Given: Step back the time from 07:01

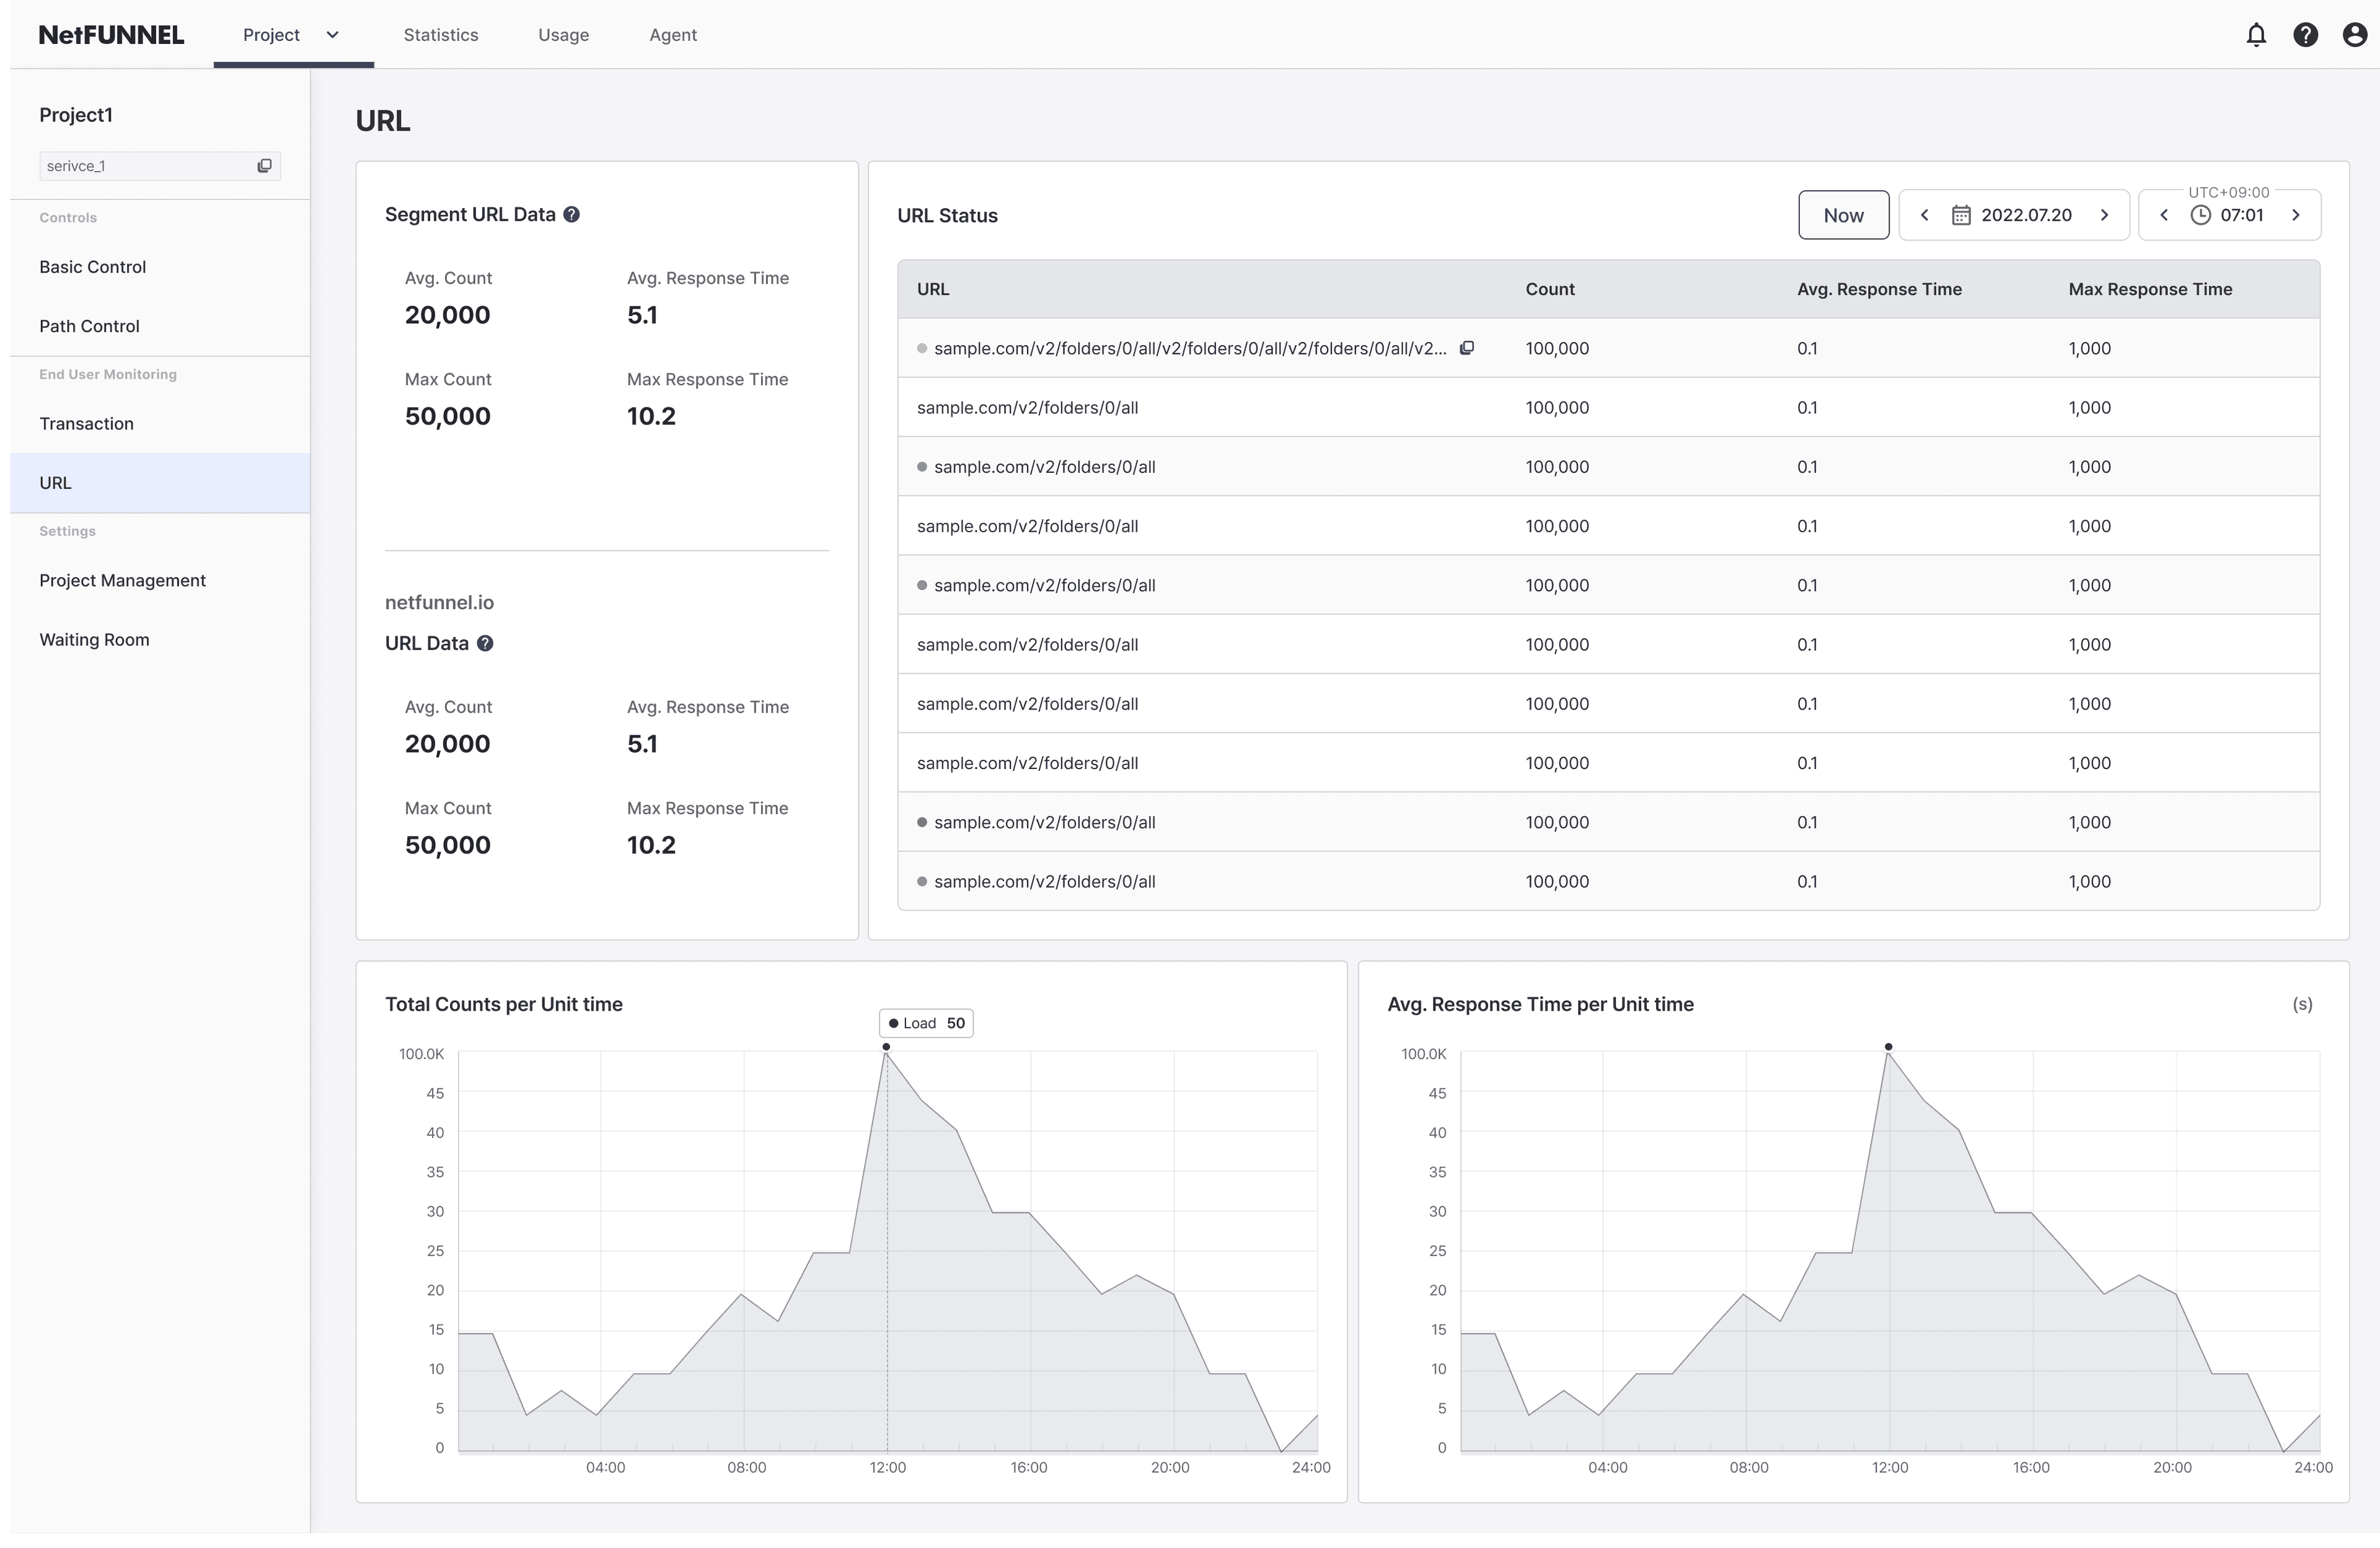Looking at the screenshot, I should pyautogui.click(x=2164, y=215).
